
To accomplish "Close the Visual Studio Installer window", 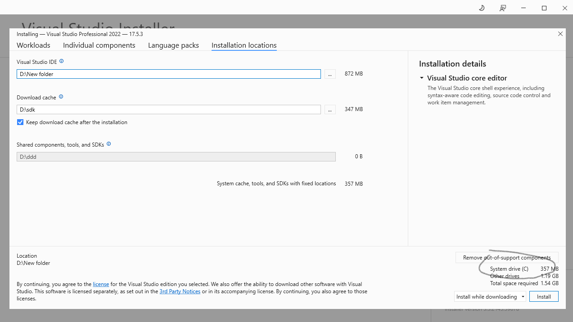I will point(564,8).
